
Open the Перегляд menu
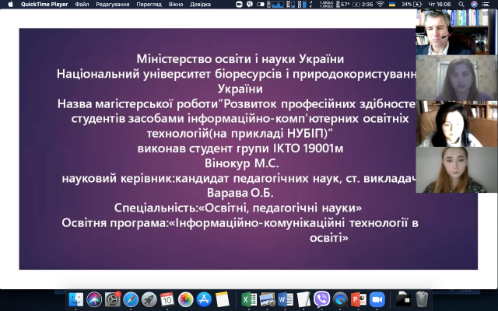[149, 4]
